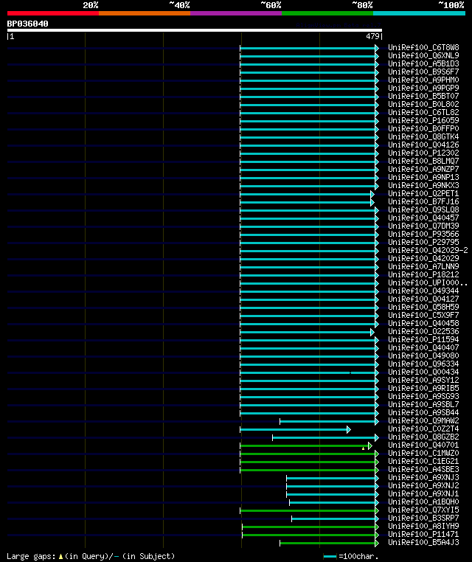Open the truncated UniRef100_UPI000.. label

point(428,282)
